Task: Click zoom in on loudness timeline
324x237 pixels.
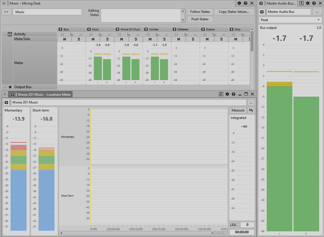Action: (217, 233)
